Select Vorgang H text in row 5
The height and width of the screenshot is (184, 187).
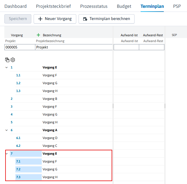tap(50, 122)
